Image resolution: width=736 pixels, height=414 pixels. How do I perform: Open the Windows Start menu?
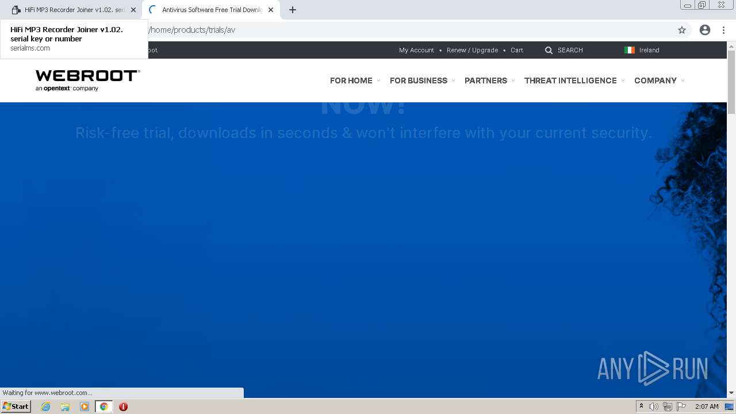pos(16,406)
